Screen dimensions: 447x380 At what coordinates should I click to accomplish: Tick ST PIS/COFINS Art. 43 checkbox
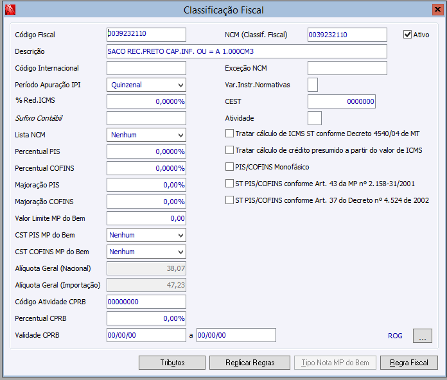pos(230,184)
